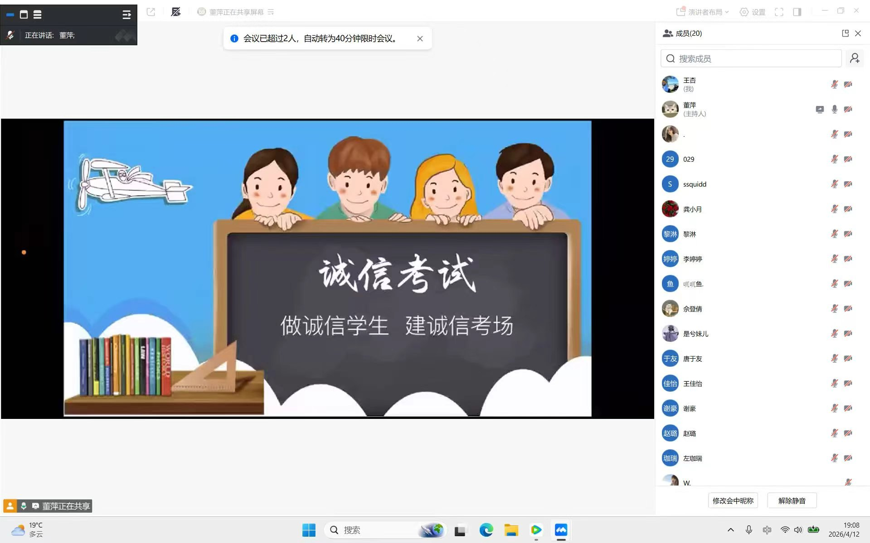
Task: Click 董萍's screen sharing indicator icon
Action: pyautogui.click(x=820, y=109)
